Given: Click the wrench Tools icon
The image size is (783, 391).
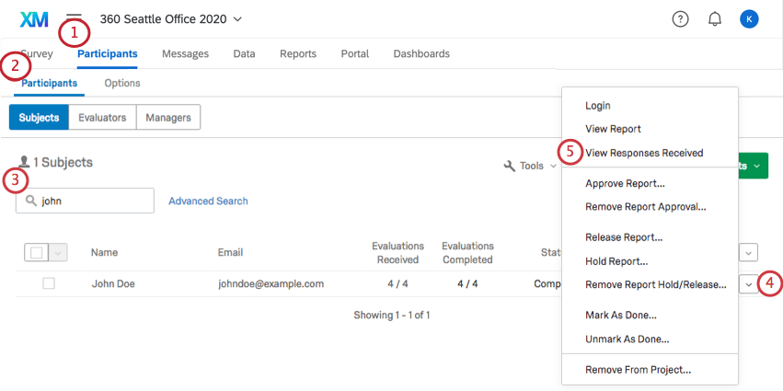Looking at the screenshot, I should 509,166.
